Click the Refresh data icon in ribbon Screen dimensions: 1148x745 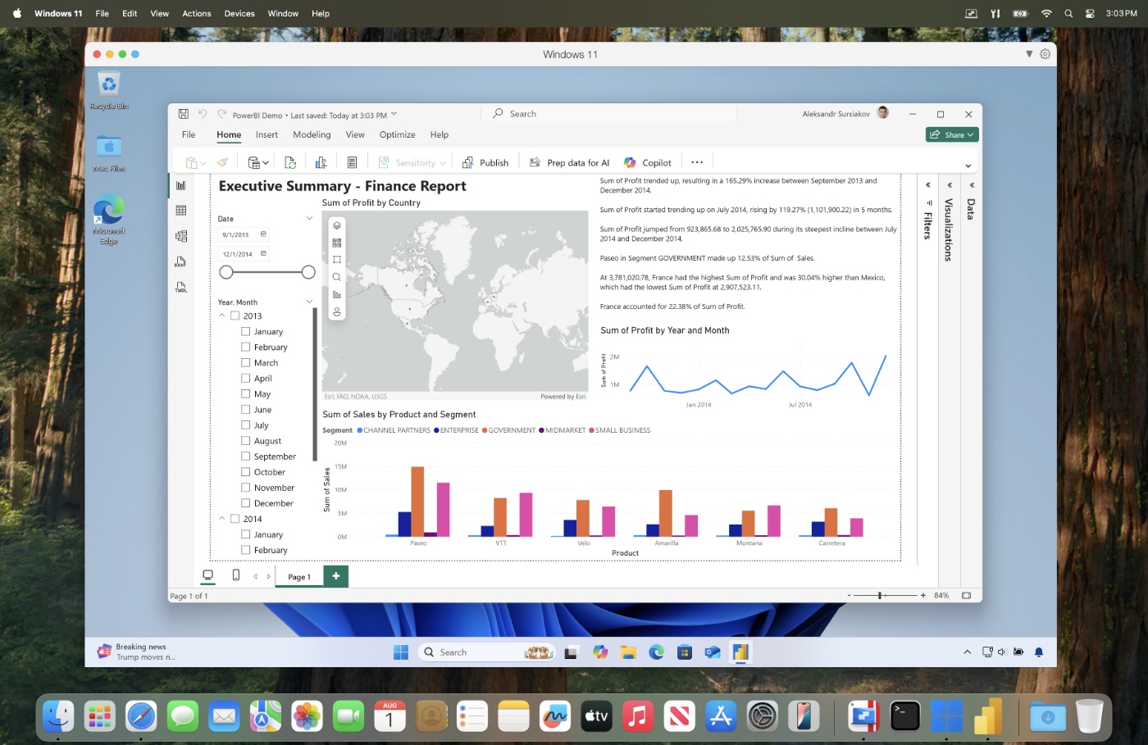coord(290,162)
